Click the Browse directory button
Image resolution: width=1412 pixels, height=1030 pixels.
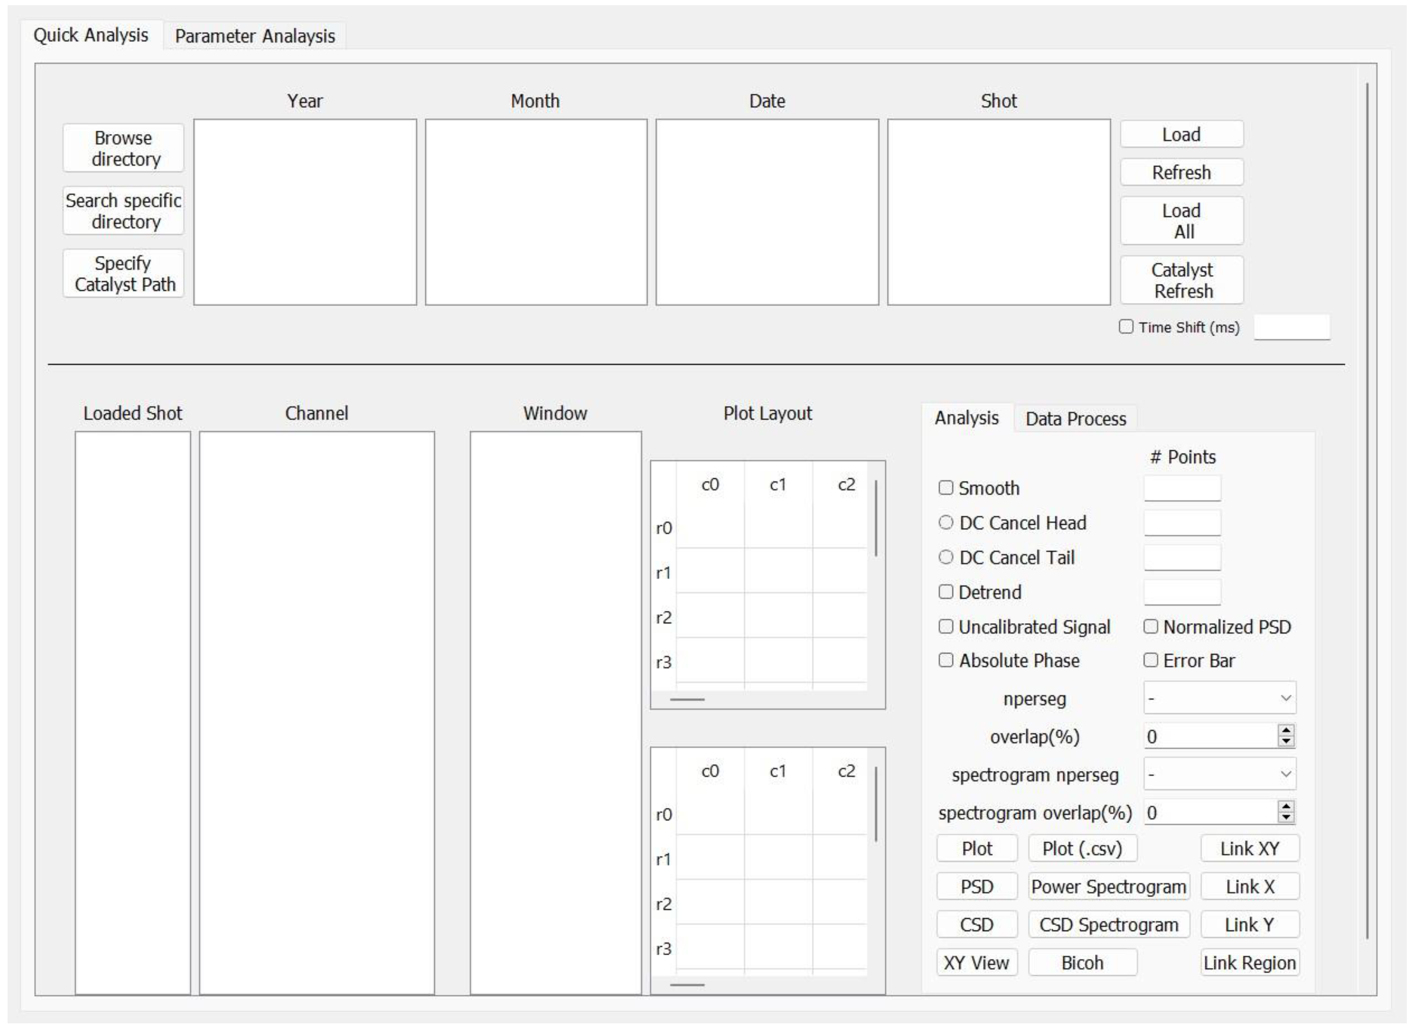(x=123, y=148)
